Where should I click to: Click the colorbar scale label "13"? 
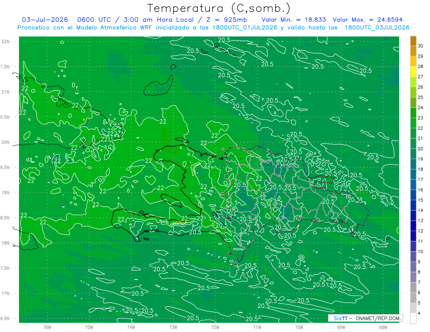coord(420,221)
